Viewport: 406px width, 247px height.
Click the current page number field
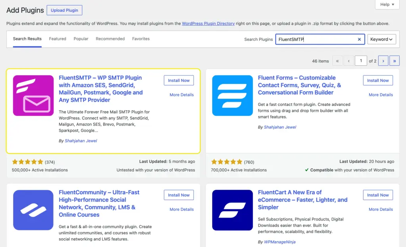(x=361, y=61)
